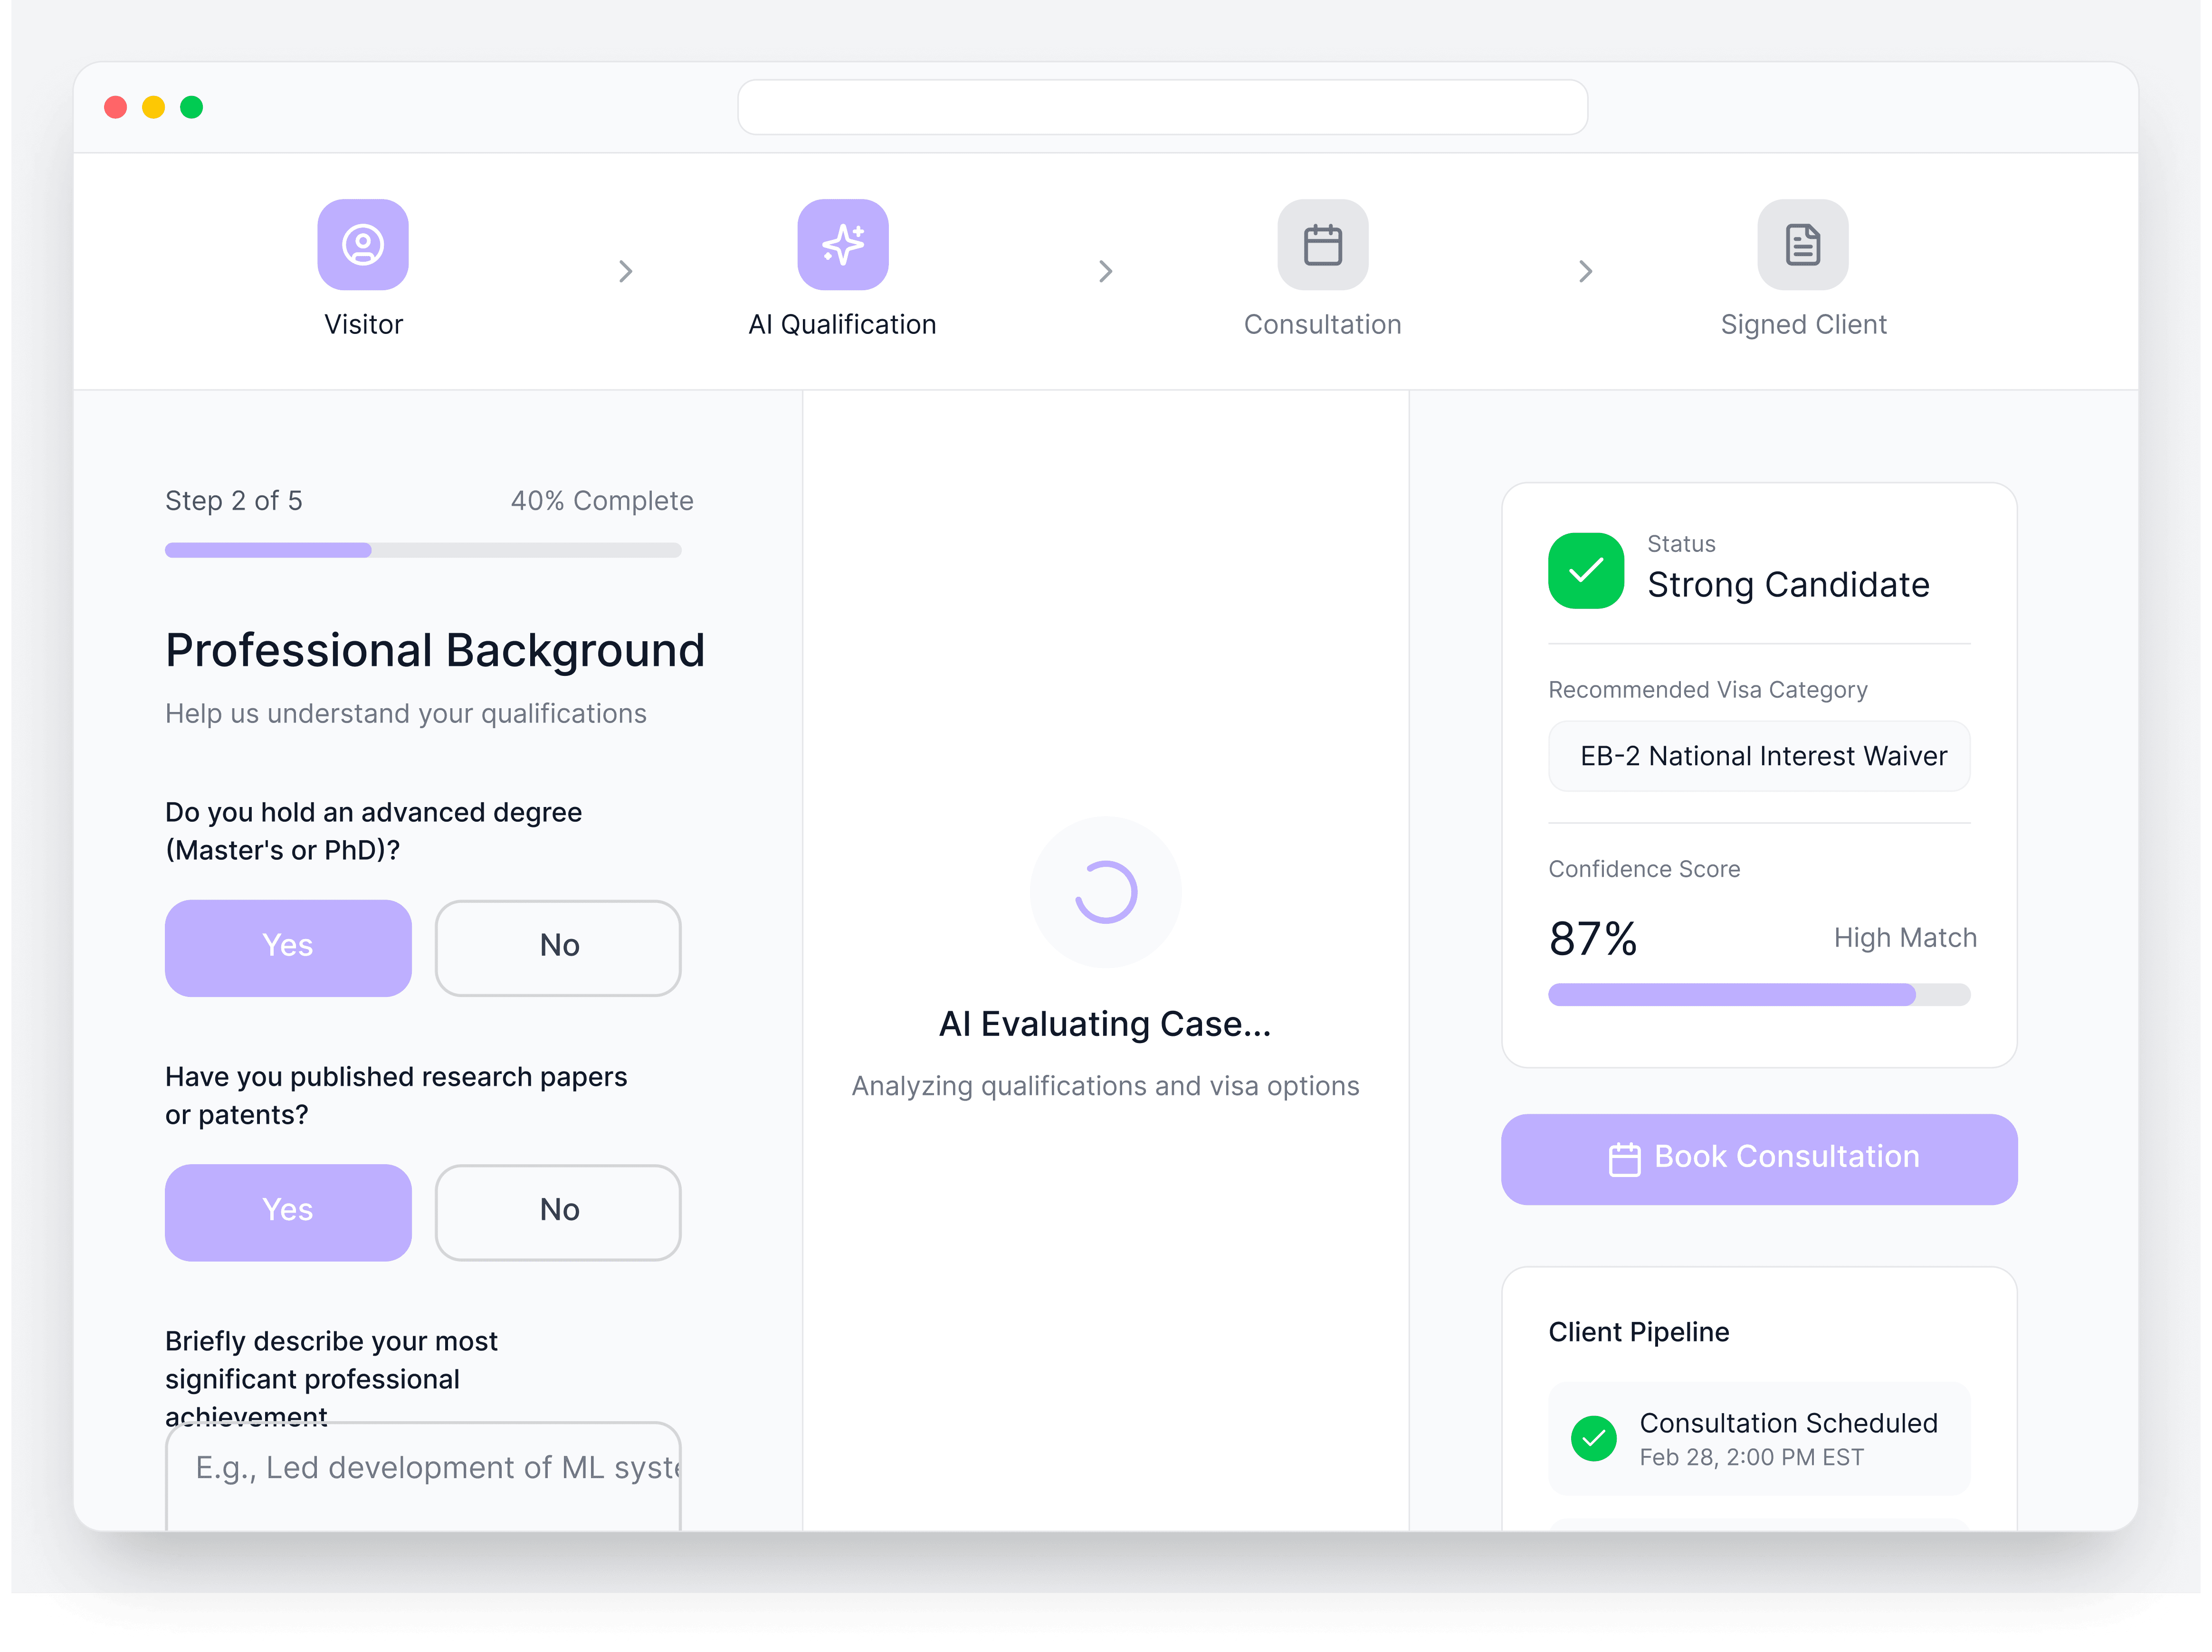This screenshot has height=1652, width=2212.
Task: Click chevron between Consultation and Signed Client
Action: (x=1585, y=271)
